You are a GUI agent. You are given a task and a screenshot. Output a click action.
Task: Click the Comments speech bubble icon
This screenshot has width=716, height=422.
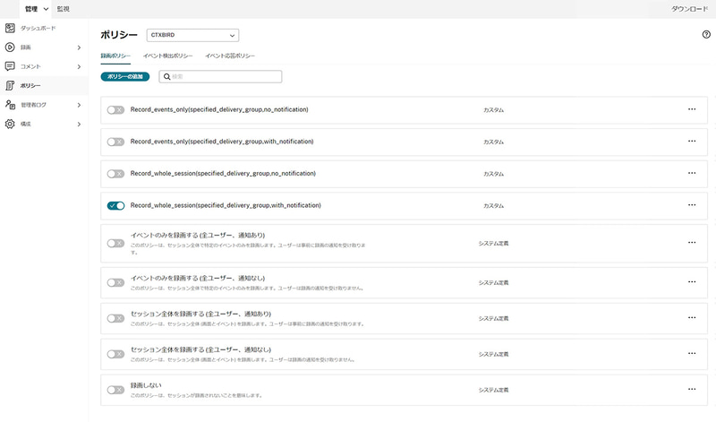coord(10,66)
